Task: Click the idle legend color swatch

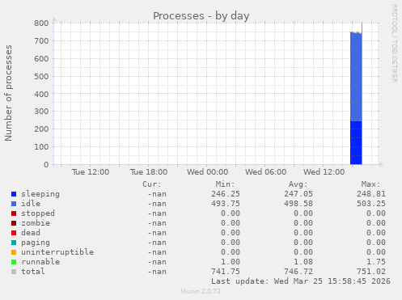Action: 14,204
